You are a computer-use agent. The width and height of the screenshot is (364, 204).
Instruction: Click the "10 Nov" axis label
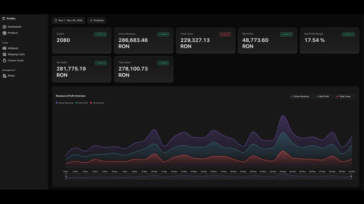point(154,172)
